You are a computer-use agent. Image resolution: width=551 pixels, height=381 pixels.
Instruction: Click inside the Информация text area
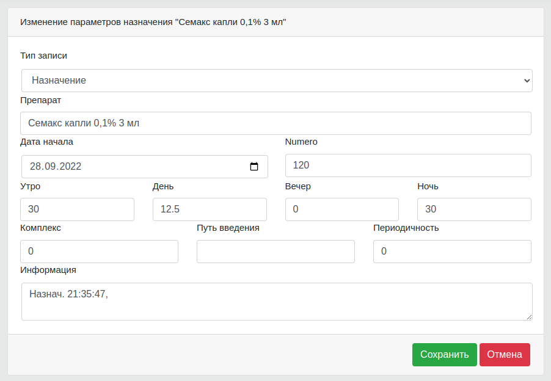coord(277,302)
